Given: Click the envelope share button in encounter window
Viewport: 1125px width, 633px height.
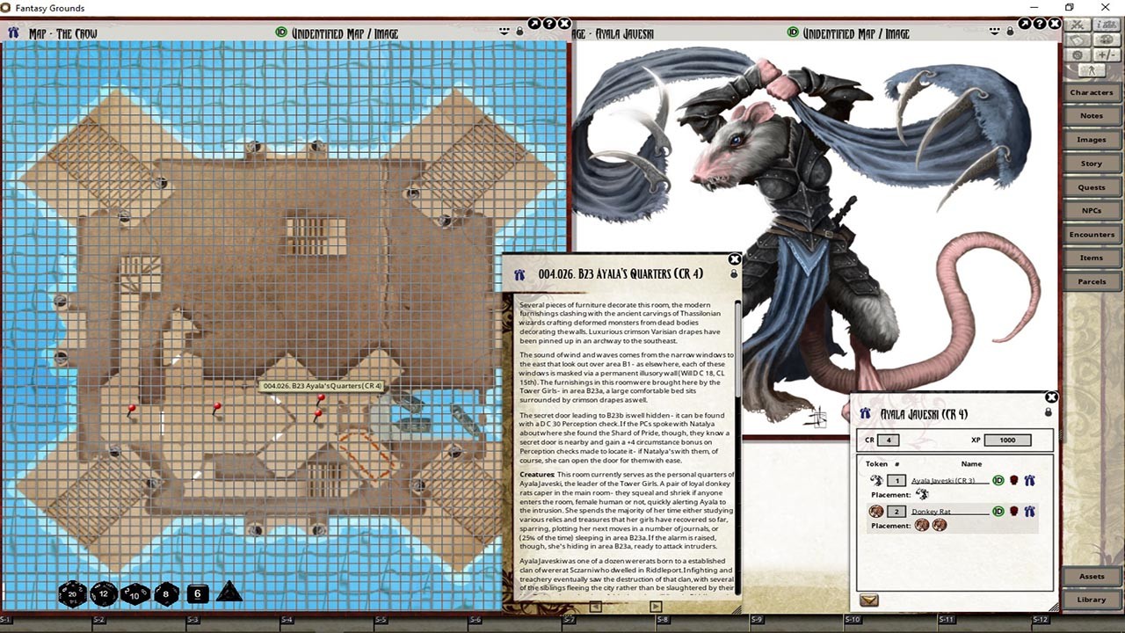Looking at the screenshot, I should pyautogui.click(x=869, y=600).
